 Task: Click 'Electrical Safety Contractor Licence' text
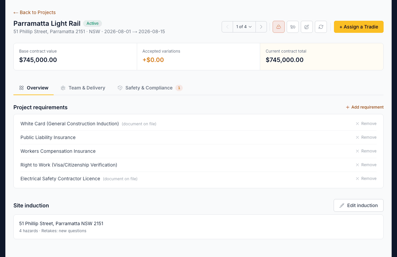60,179
